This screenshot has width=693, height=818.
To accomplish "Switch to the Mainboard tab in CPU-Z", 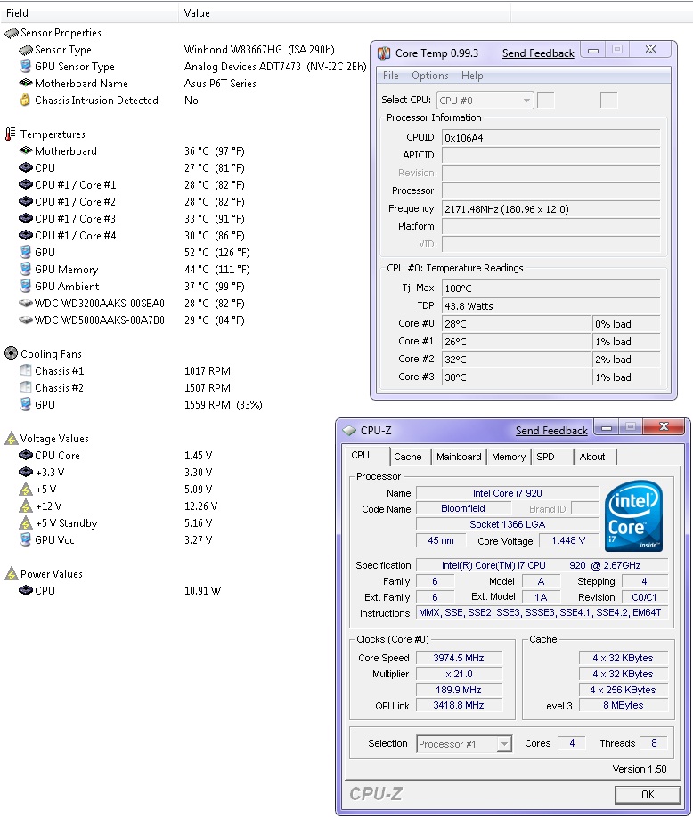I will [x=459, y=457].
